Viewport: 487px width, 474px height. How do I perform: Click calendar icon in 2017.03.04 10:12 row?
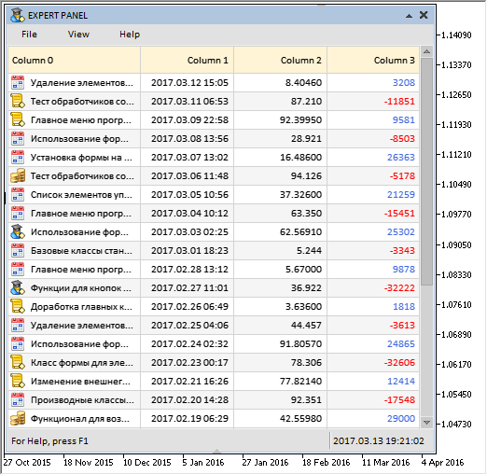pyautogui.click(x=18, y=213)
